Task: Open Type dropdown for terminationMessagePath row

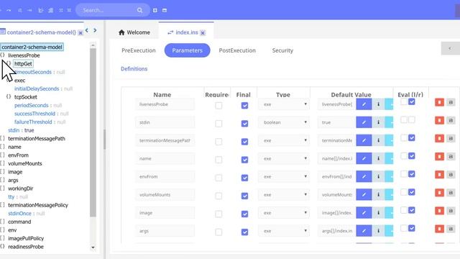Action: tap(284, 140)
